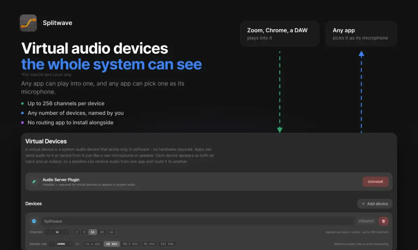Decrease sample rate with minus stepper
Viewport: 418px width, 250px height.
click(x=52, y=244)
